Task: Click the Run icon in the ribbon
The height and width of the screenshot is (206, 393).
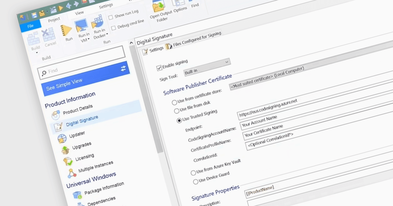Action: (x=66, y=31)
